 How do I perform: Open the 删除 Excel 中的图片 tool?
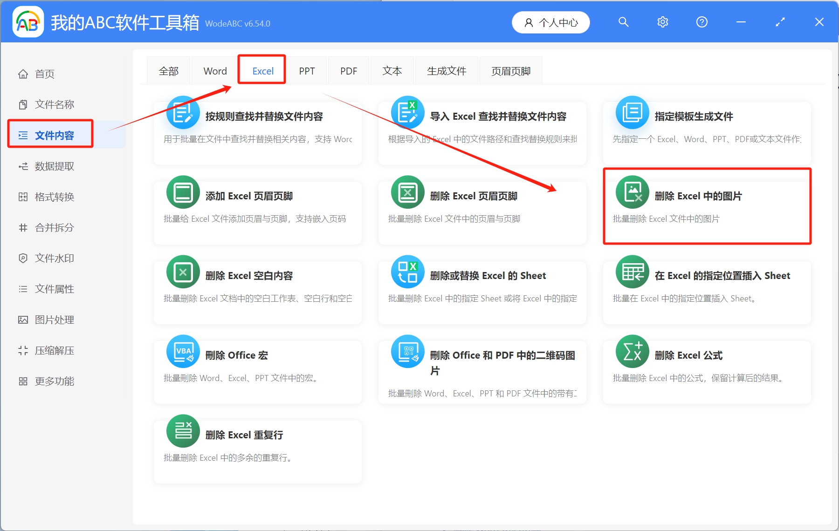(707, 206)
